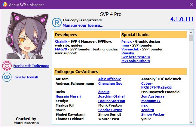Open the magnum77 link
The height and width of the screenshot is (127, 196).
click(x=151, y=101)
